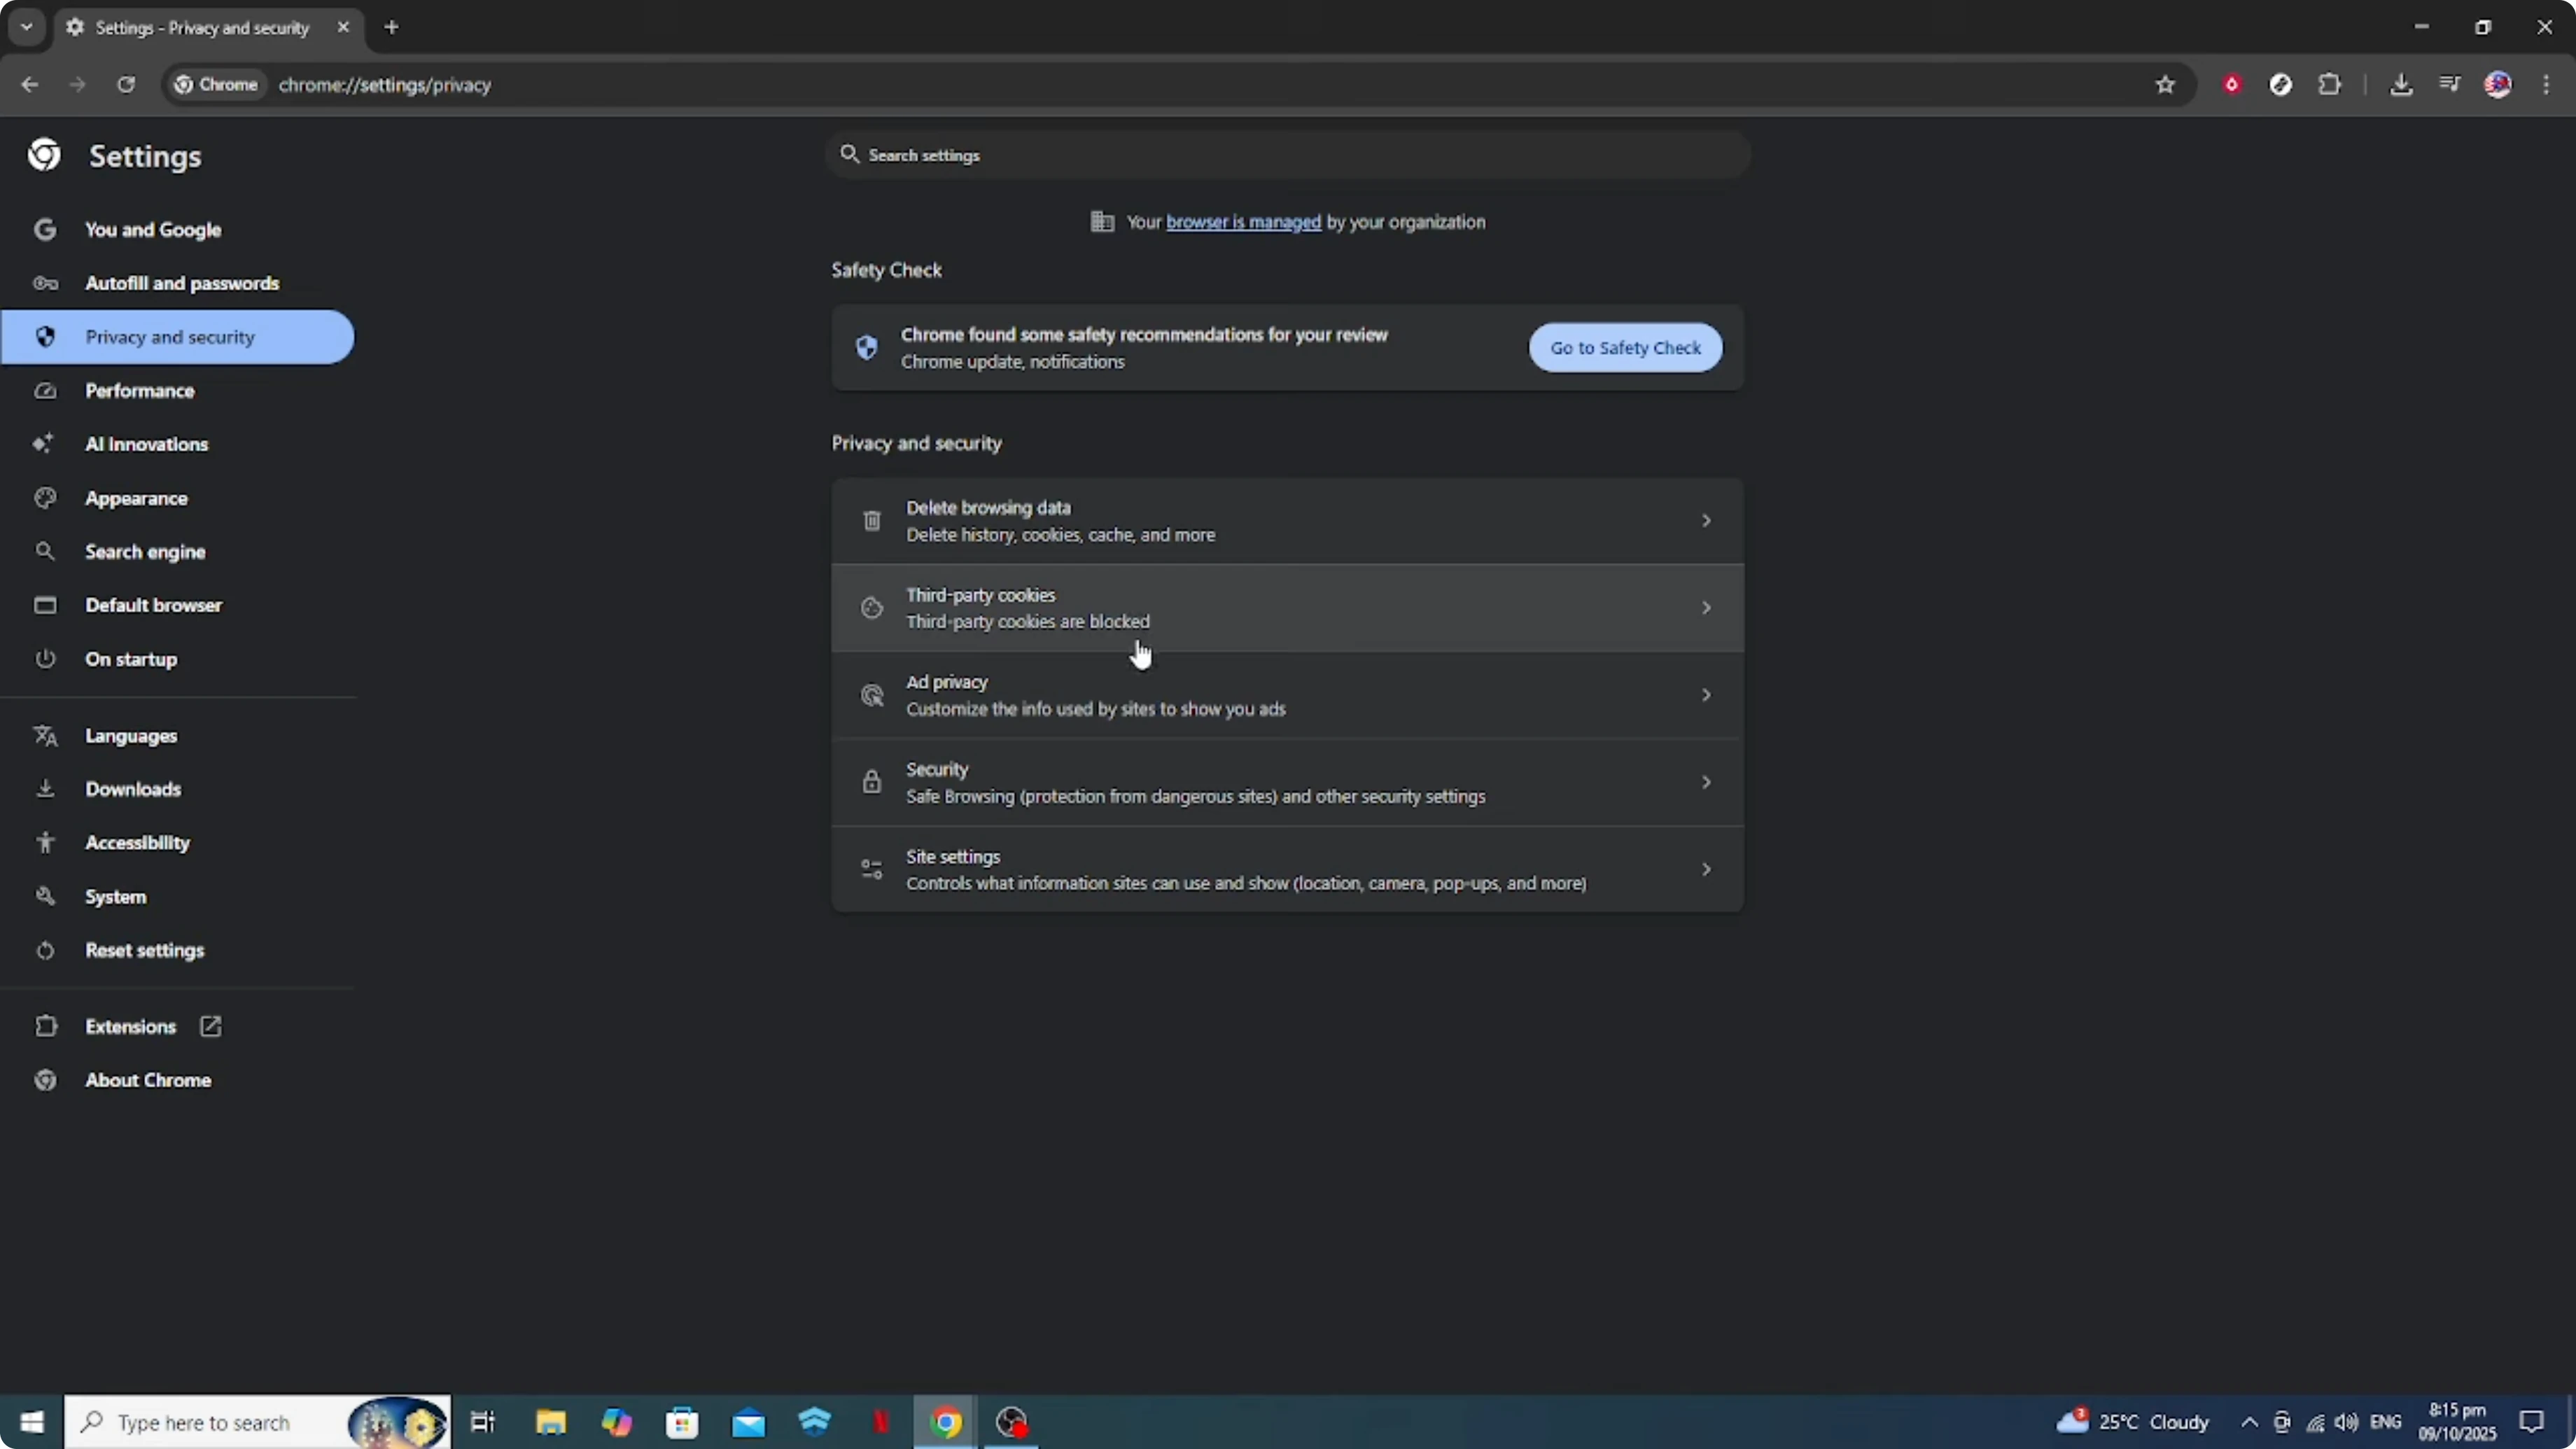2576x1449 pixels.
Task: Open the Extensions puzzle piece icon
Action: (2330, 85)
